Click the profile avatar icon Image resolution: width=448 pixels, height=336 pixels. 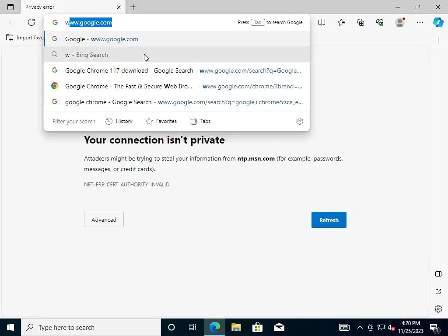pos(400,22)
